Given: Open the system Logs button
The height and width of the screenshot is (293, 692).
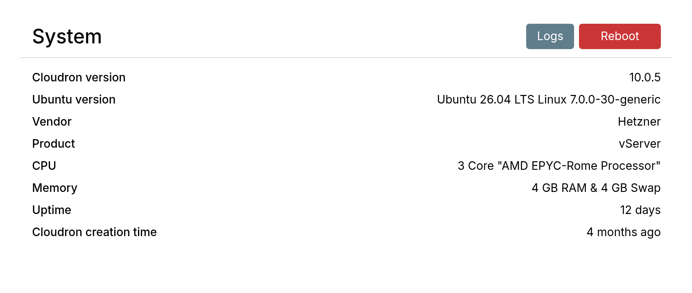Looking at the screenshot, I should click(550, 36).
